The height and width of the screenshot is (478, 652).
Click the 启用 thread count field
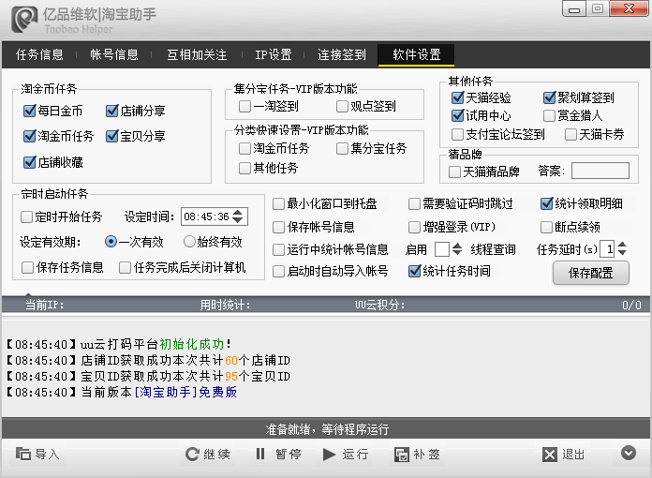click(x=442, y=249)
